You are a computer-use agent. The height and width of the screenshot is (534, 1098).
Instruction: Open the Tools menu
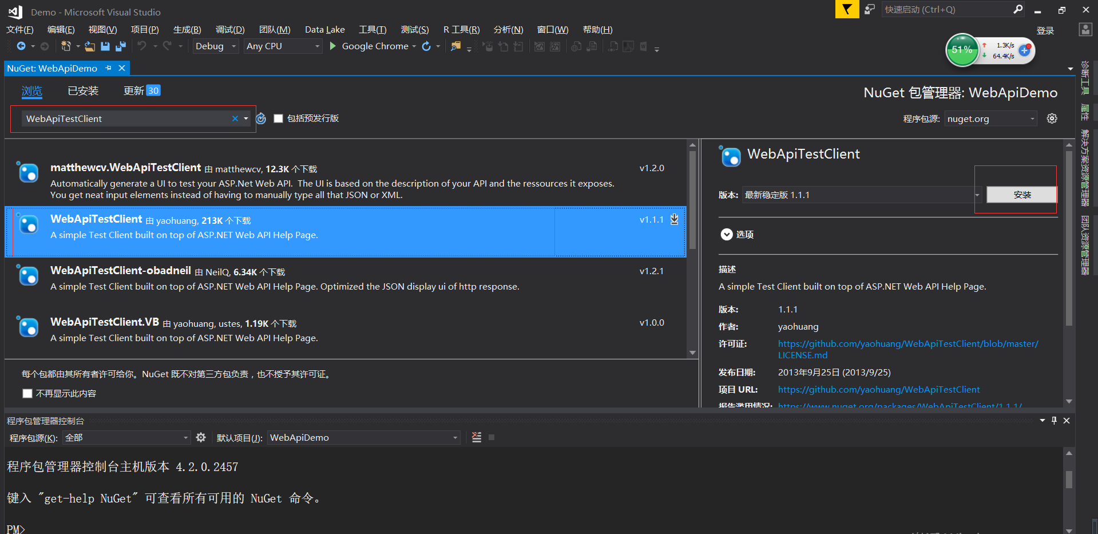pos(372,30)
